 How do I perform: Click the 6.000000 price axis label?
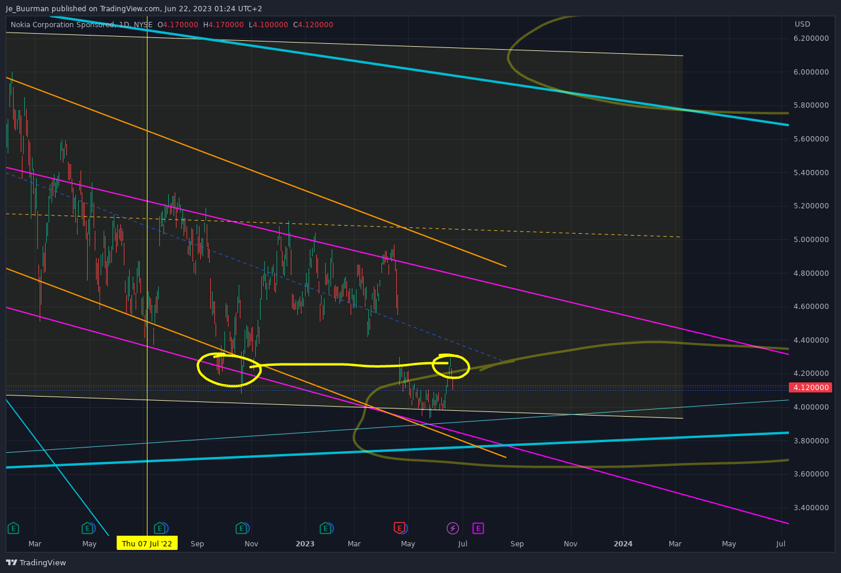811,72
